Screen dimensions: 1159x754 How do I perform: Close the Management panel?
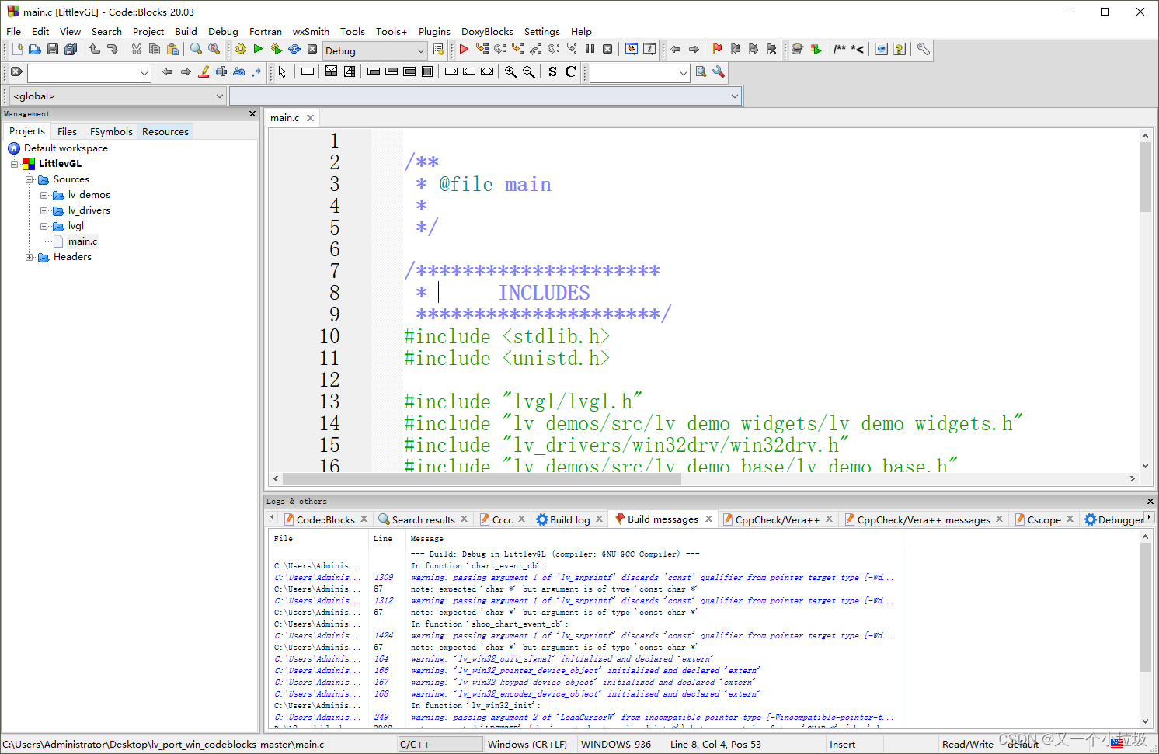click(x=252, y=114)
